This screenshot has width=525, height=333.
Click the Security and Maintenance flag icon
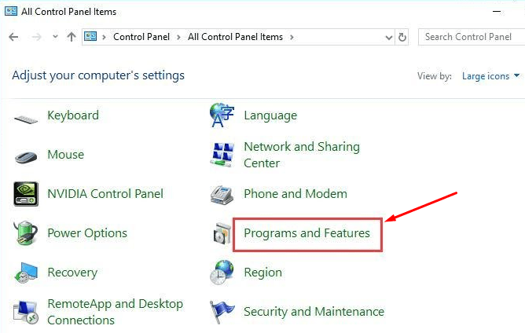(x=222, y=312)
